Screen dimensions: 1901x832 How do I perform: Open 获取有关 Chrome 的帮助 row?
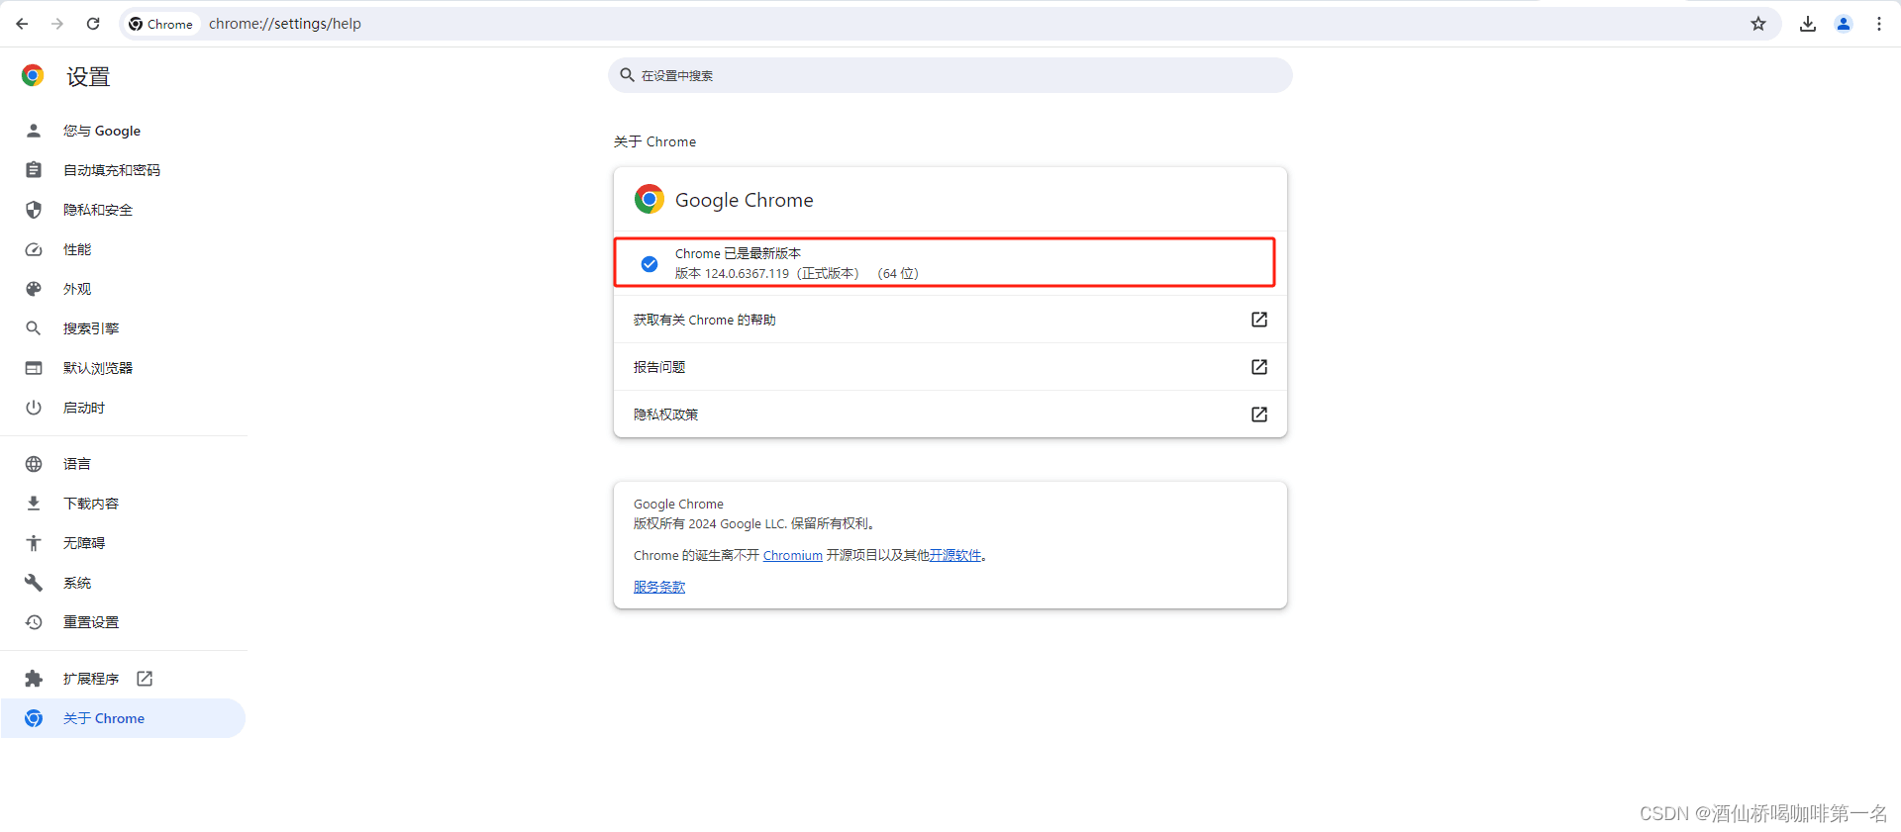[x=950, y=320]
